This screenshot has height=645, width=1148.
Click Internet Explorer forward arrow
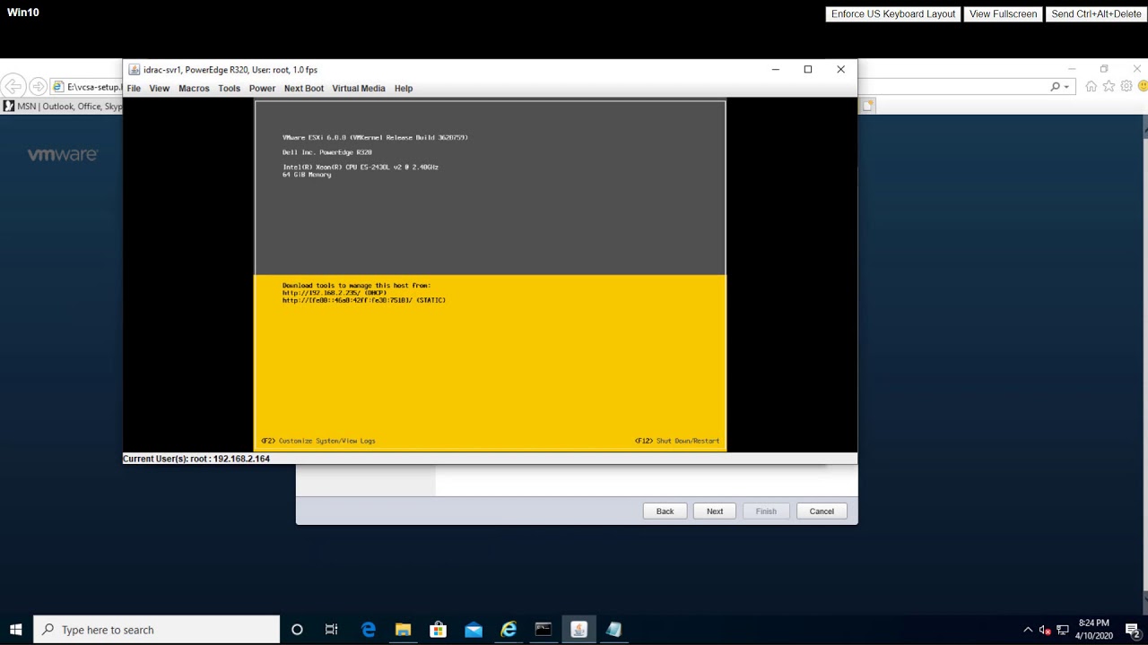click(38, 87)
